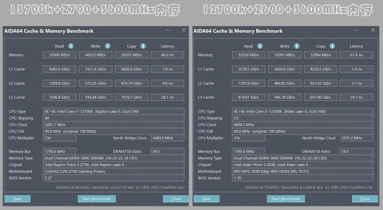Select L3 Cache Latency value 24.7 ns
This screenshot has height=210, width=383.
(x=356, y=97)
